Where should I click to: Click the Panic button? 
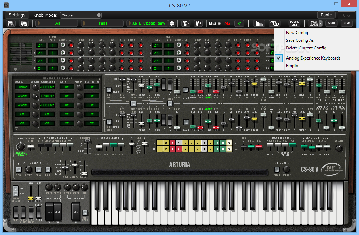coord(326,15)
